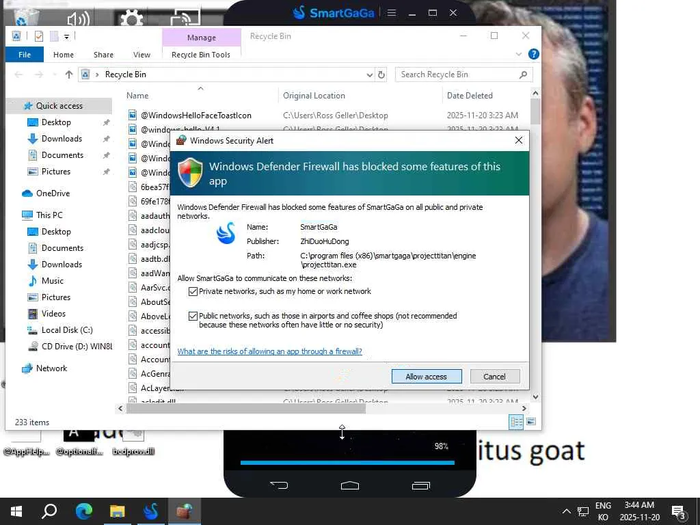This screenshot has height=525, width=700.
Task: Switch to Details view layout icon
Action: (517, 422)
